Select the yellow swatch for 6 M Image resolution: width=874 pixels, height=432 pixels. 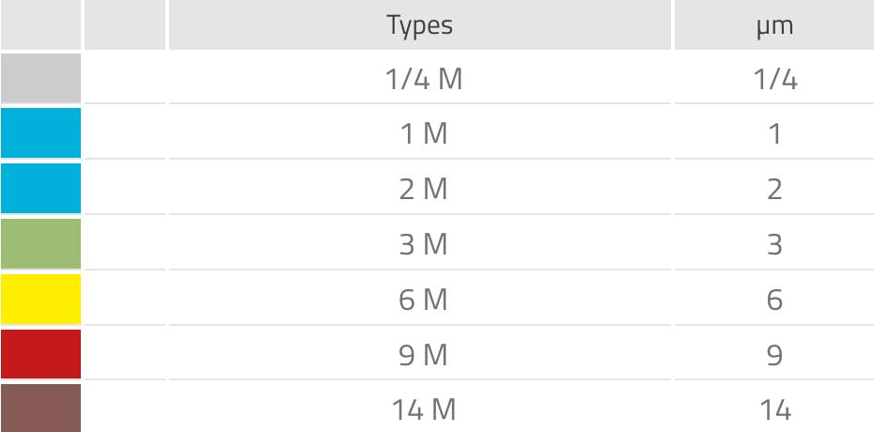pyautogui.click(x=40, y=300)
